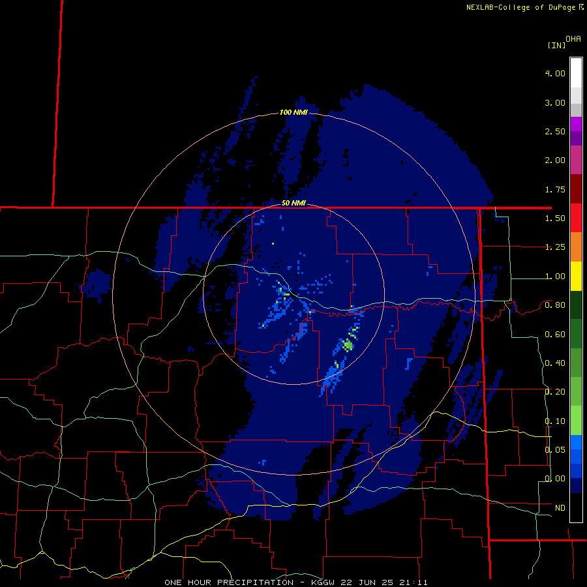Click the 2.50 legend value
This screenshot has height=587, width=587.
coord(555,131)
